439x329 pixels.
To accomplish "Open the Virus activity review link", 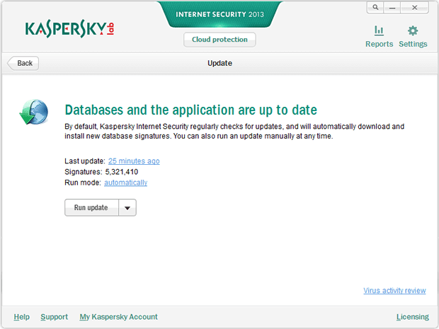I will point(394,290).
